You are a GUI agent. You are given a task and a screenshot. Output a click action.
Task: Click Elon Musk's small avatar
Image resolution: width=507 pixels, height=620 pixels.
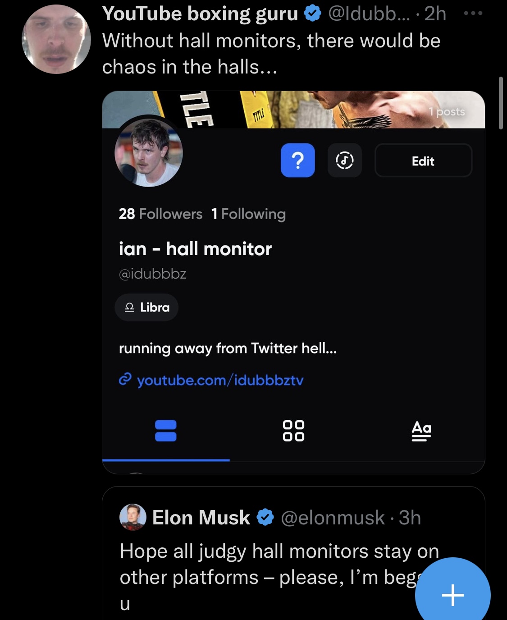133,517
